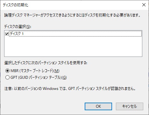Click the 論理ディスク マネージャー description text
149x115 pixels.
coord(72,15)
